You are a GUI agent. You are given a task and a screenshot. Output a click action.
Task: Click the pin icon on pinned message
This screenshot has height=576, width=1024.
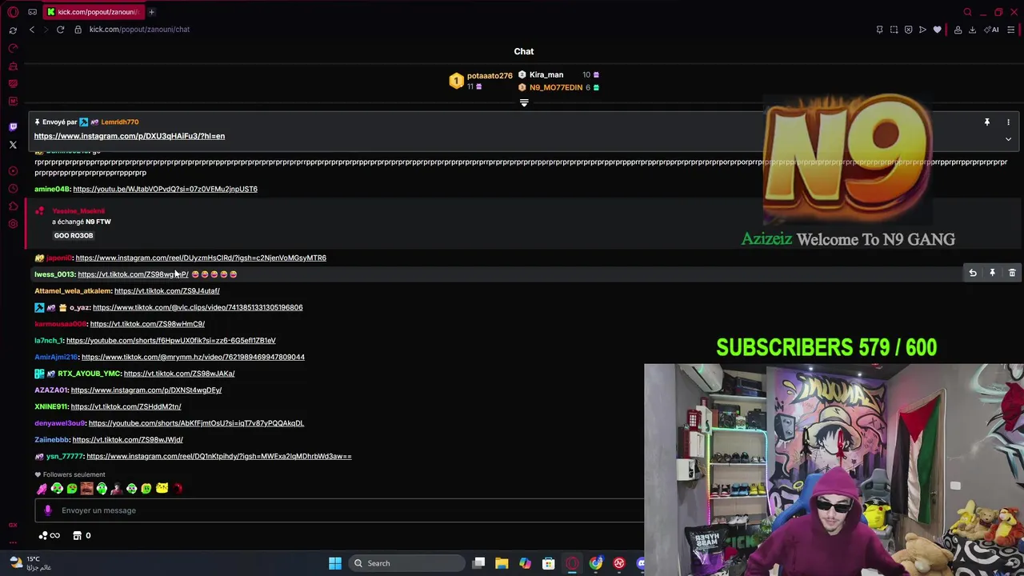pos(986,122)
